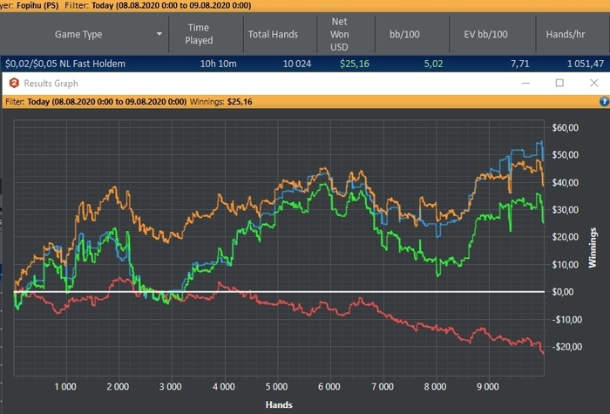This screenshot has height=414, width=610.
Task: Click the $30,00 axis label
Action: pyautogui.click(x=566, y=210)
